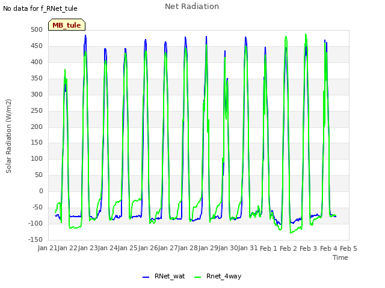Click the Jan 21 x-axis date label
The width and height of the screenshot is (385, 288).
pyautogui.click(x=48, y=248)
